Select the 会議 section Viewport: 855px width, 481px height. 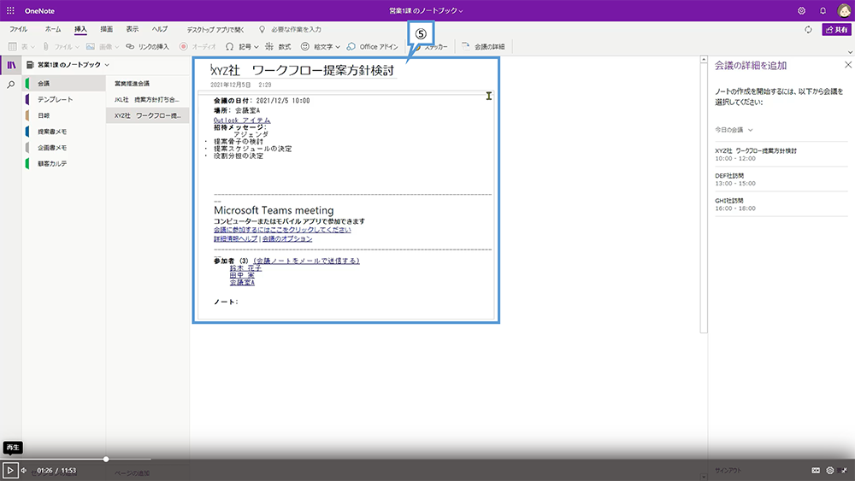(64, 84)
